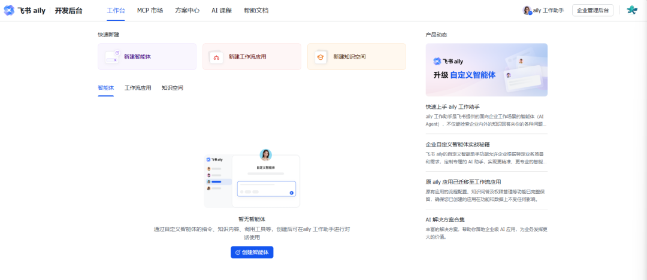The width and height of the screenshot is (647, 280).
Task: Click the 快速新建 heading
Action: click(108, 35)
